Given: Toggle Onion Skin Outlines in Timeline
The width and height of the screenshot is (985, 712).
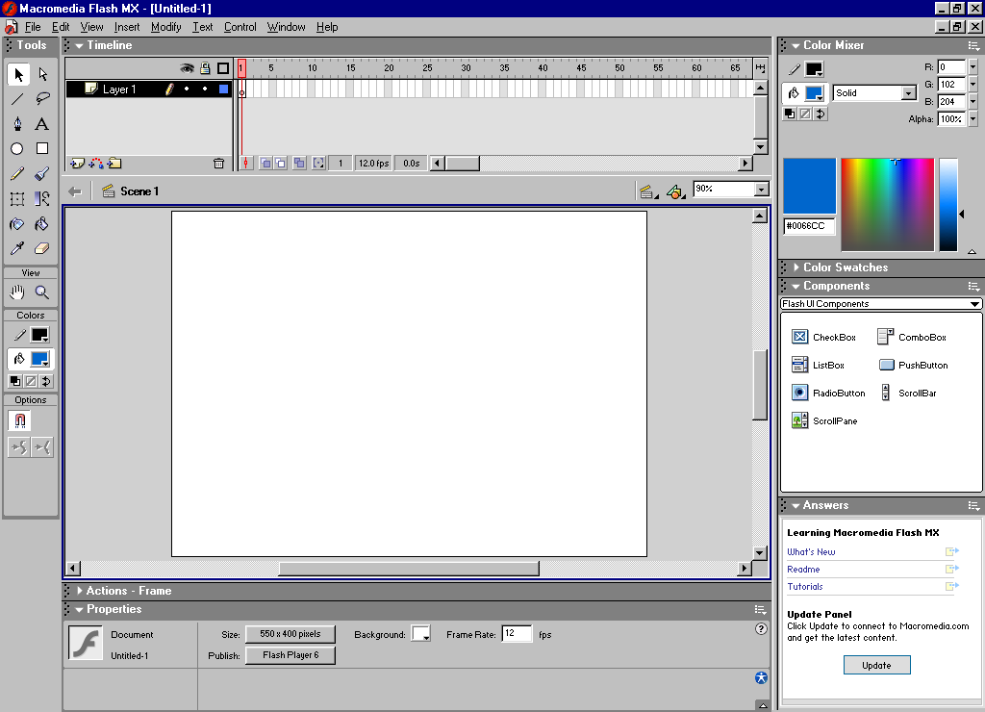Looking at the screenshot, I should (x=280, y=164).
